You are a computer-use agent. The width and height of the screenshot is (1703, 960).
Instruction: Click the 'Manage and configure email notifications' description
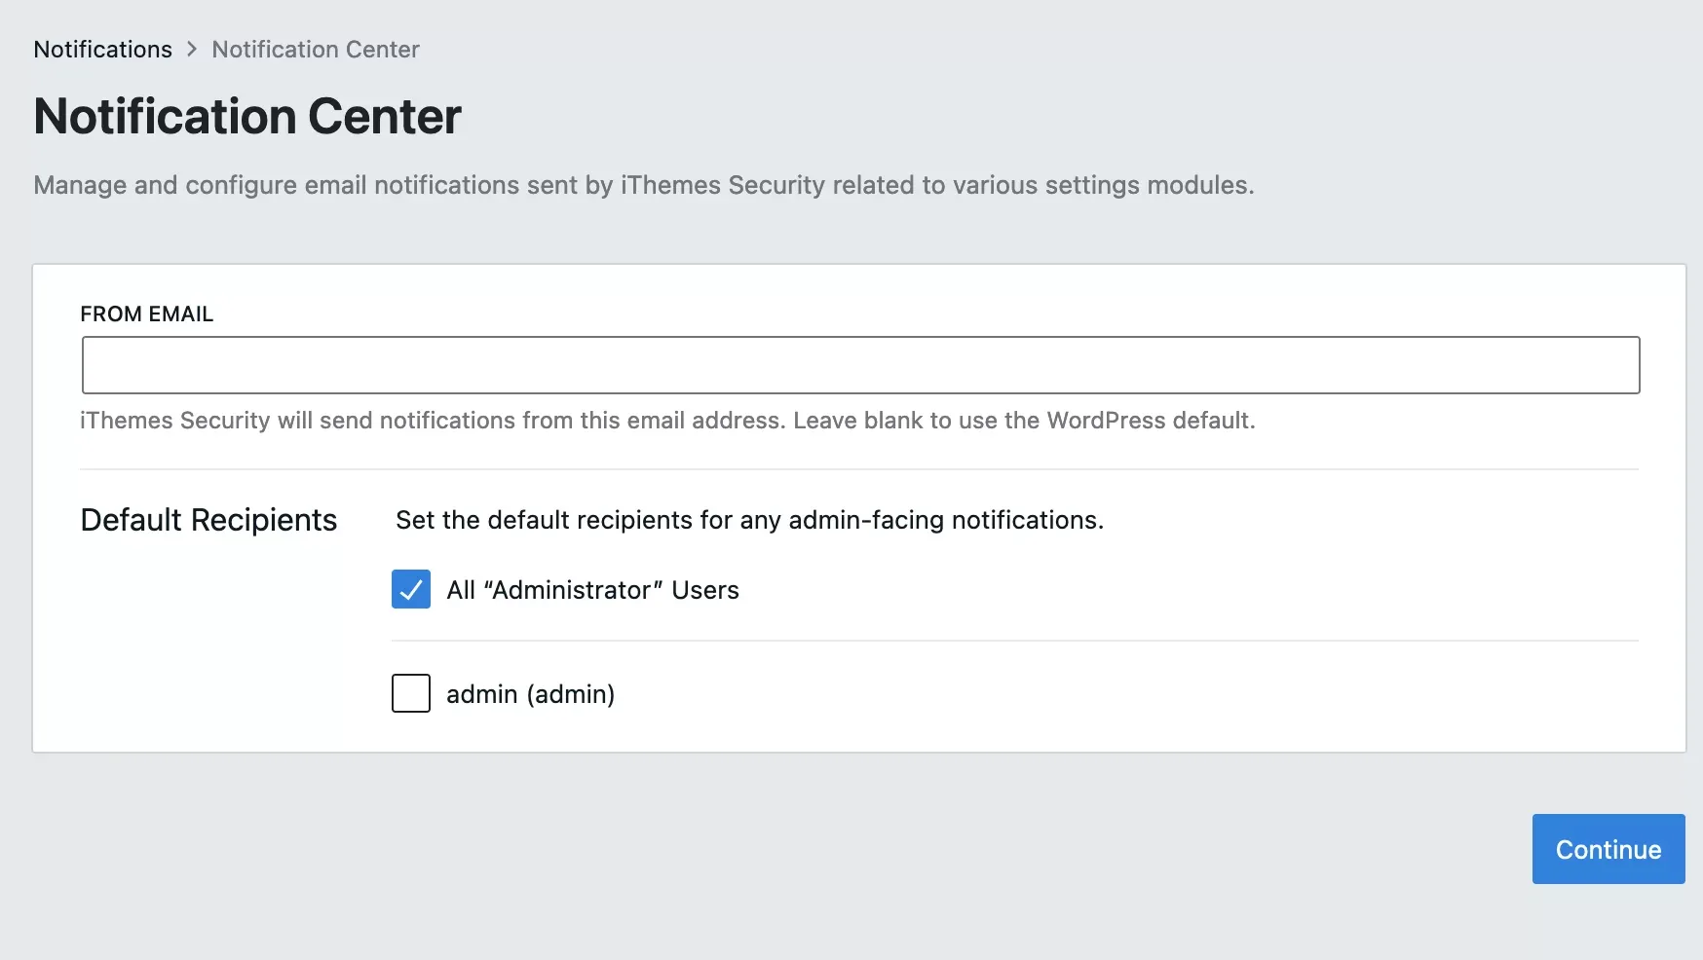click(643, 185)
